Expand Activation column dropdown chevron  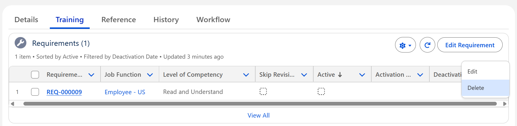pyautogui.click(x=420, y=75)
